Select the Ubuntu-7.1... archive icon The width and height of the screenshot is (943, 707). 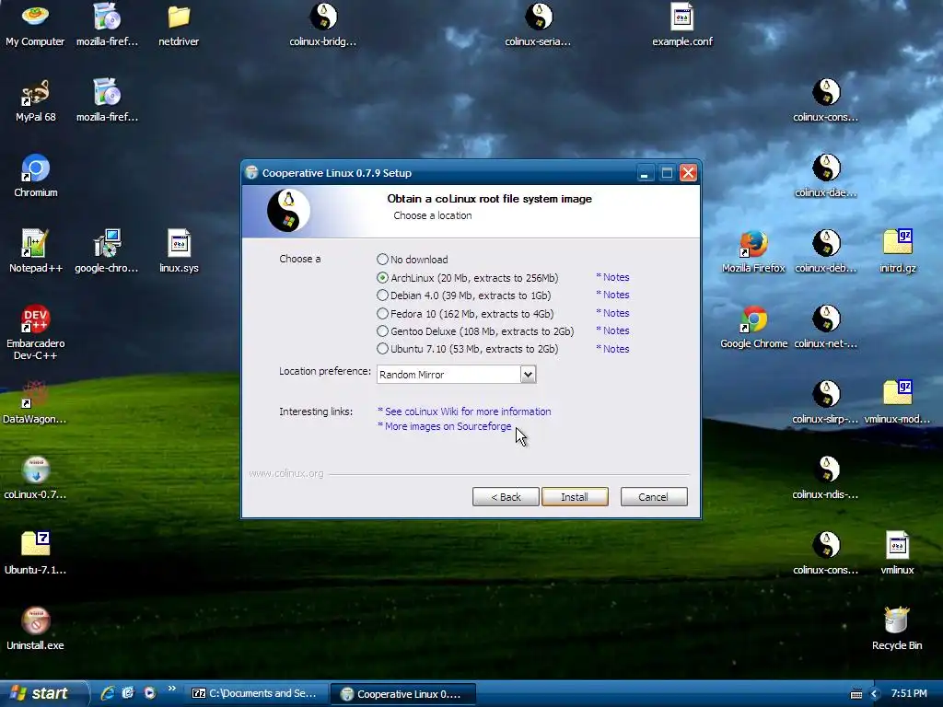pyautogui.click(x=35, y=553)
